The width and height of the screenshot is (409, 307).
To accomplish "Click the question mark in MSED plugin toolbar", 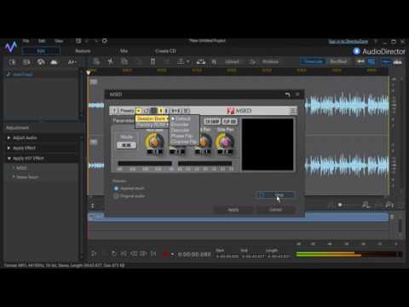I will tap(114, 111).
